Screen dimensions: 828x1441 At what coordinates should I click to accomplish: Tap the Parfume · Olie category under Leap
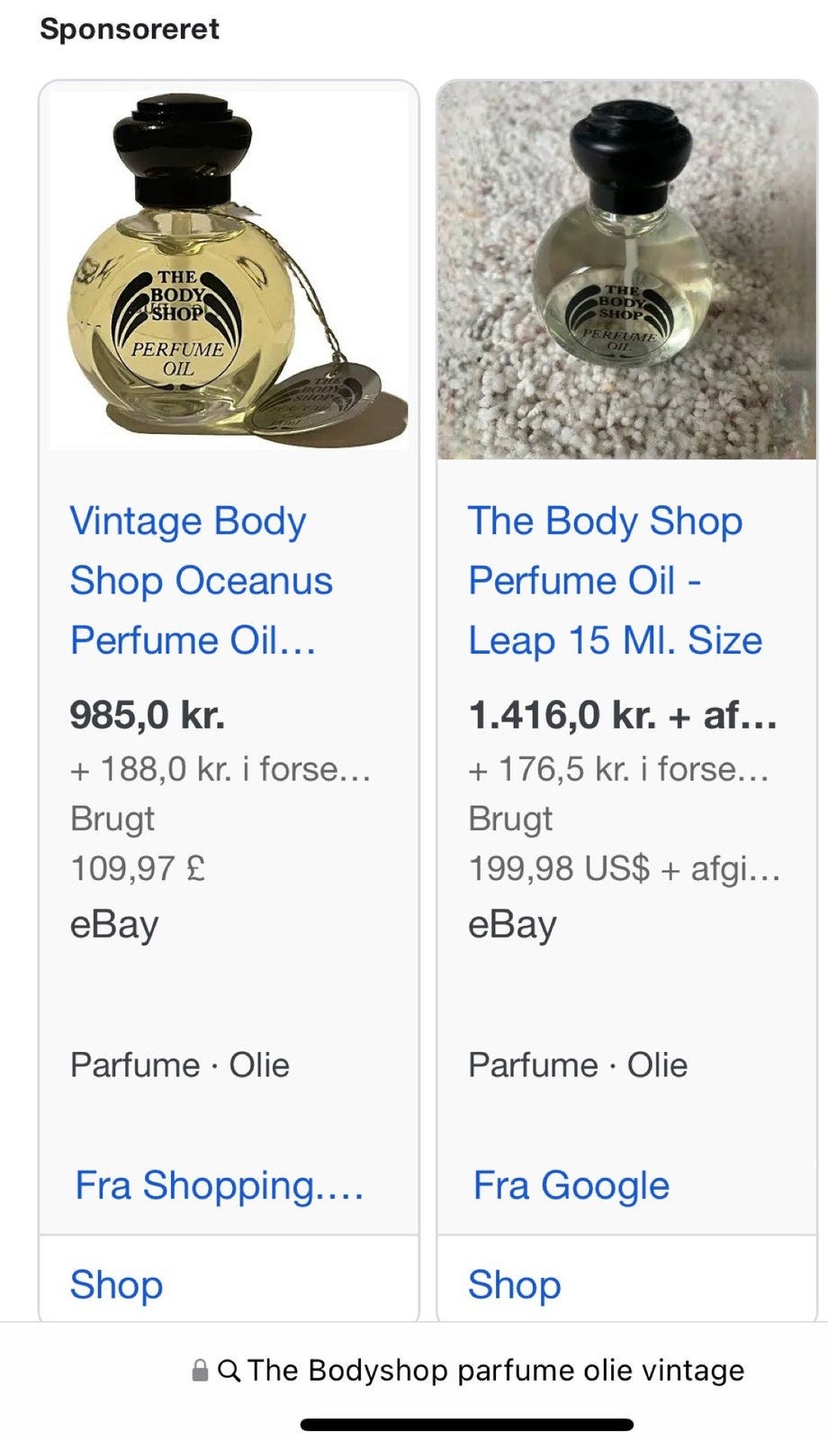click(578, 1065)
